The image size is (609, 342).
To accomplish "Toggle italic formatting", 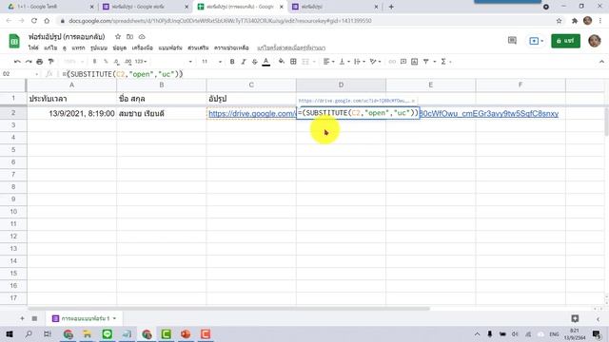I will [244, 62].
